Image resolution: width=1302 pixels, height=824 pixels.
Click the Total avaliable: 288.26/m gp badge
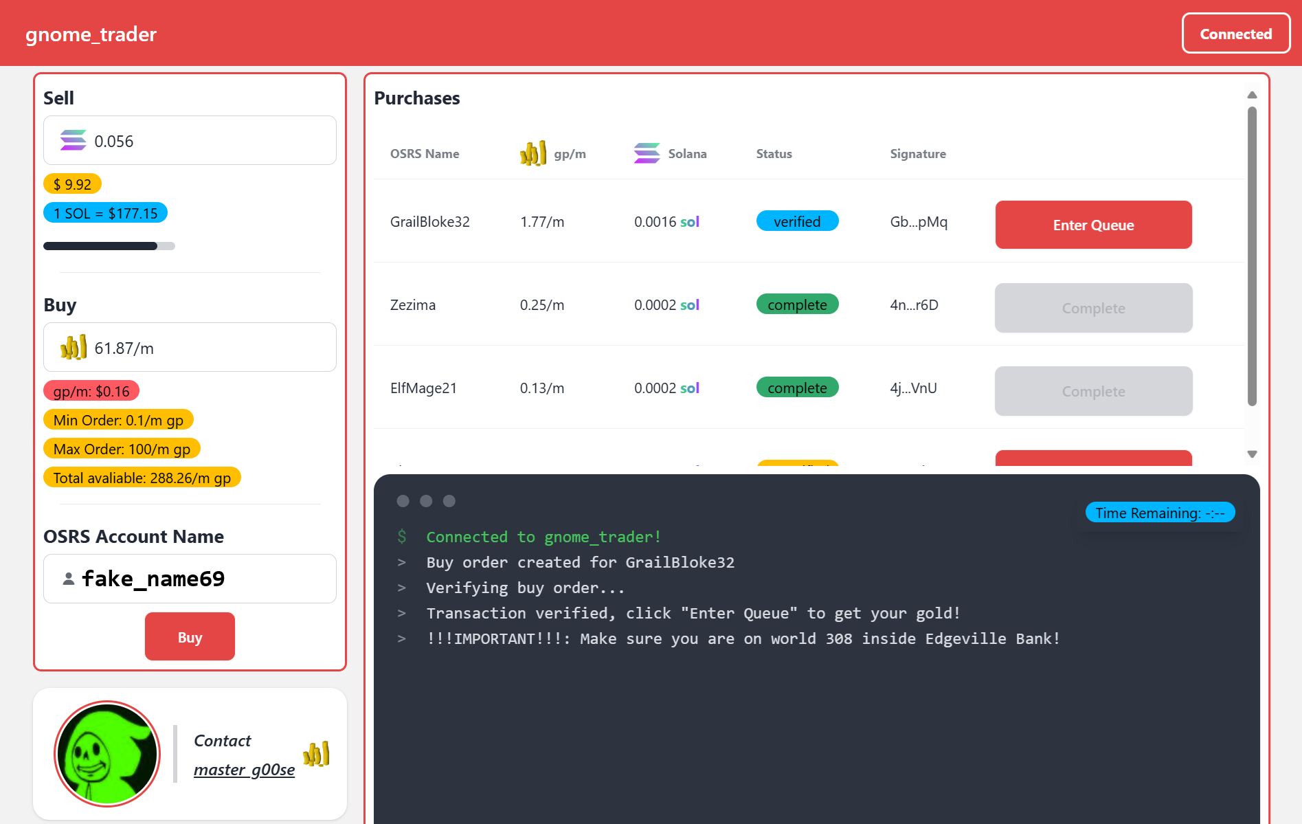point(142,478)
